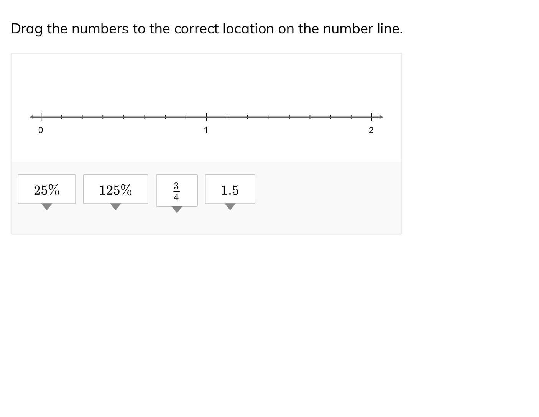539x417 pixels.
Task: Click the first small tick after 0
Action: tap(62, 117)
